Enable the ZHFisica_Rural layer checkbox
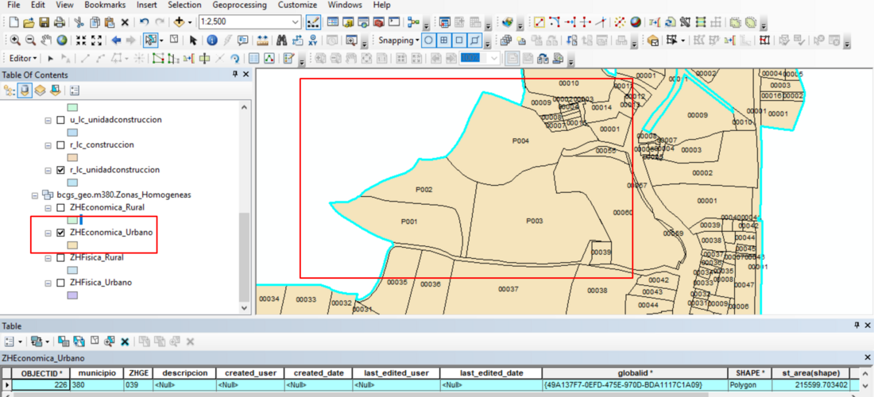Viewport: 874px width, 397px height. point(61,257)
